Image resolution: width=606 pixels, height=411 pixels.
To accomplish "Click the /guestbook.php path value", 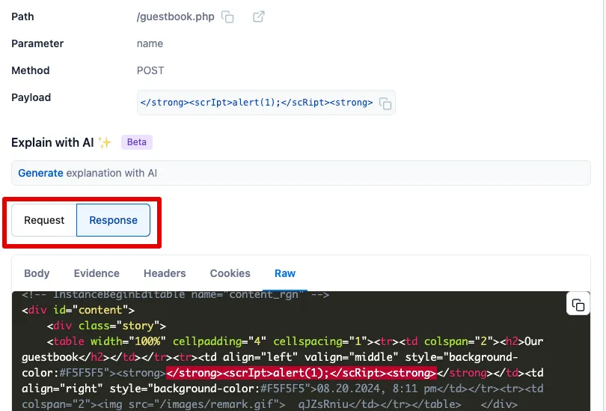I will pos(176,16).
